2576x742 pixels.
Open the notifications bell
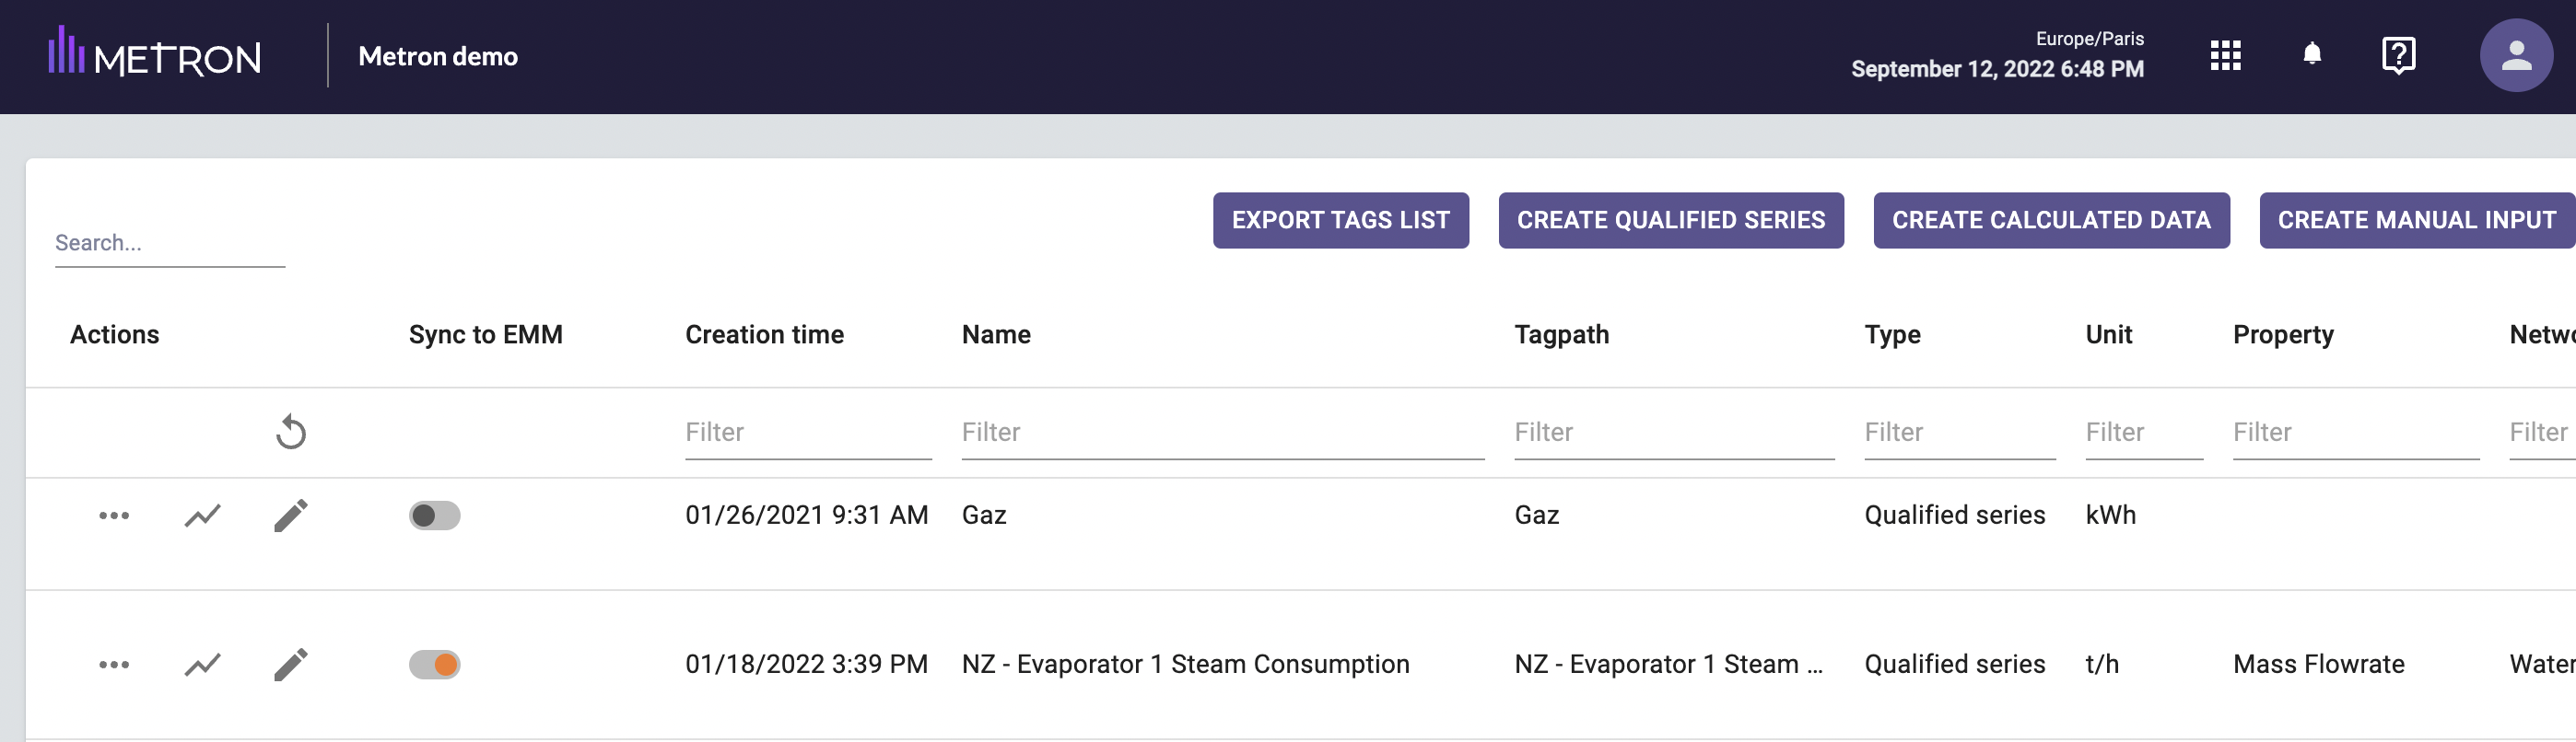[2311, 54]
